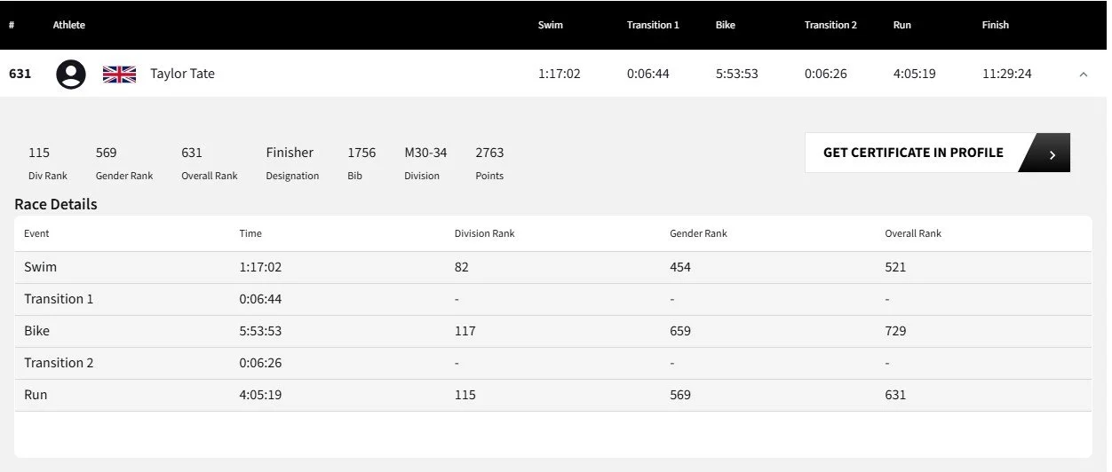Click the Finisher designation value

(290, 153)
